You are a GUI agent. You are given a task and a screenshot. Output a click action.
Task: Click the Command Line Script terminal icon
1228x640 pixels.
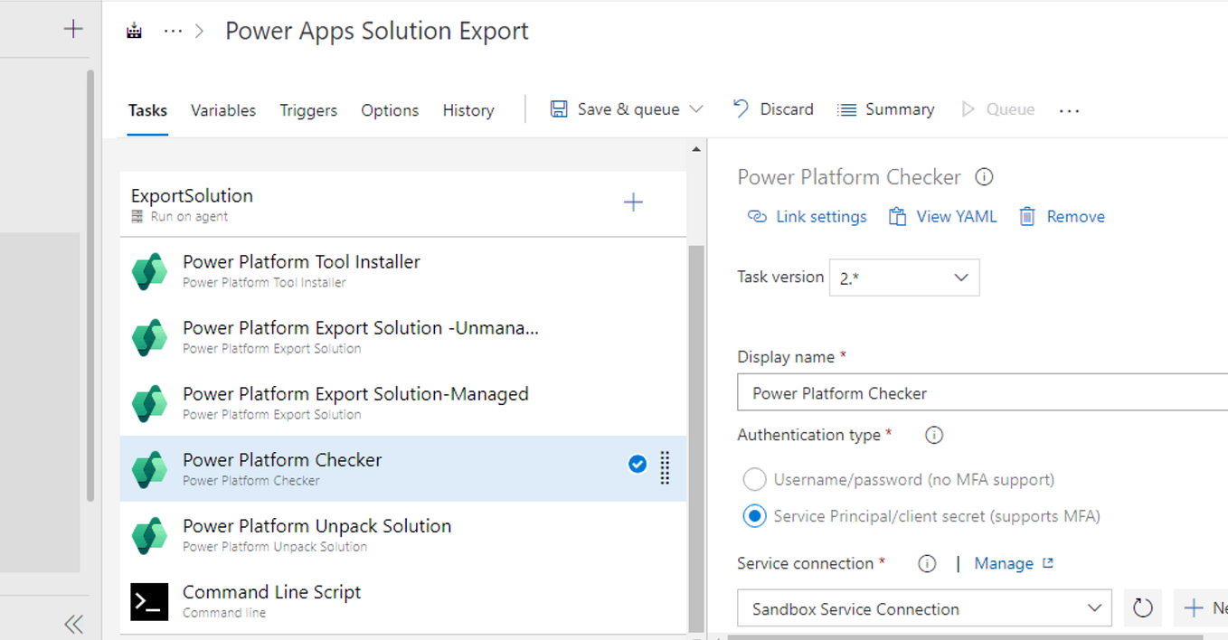[x=149, y=602]
